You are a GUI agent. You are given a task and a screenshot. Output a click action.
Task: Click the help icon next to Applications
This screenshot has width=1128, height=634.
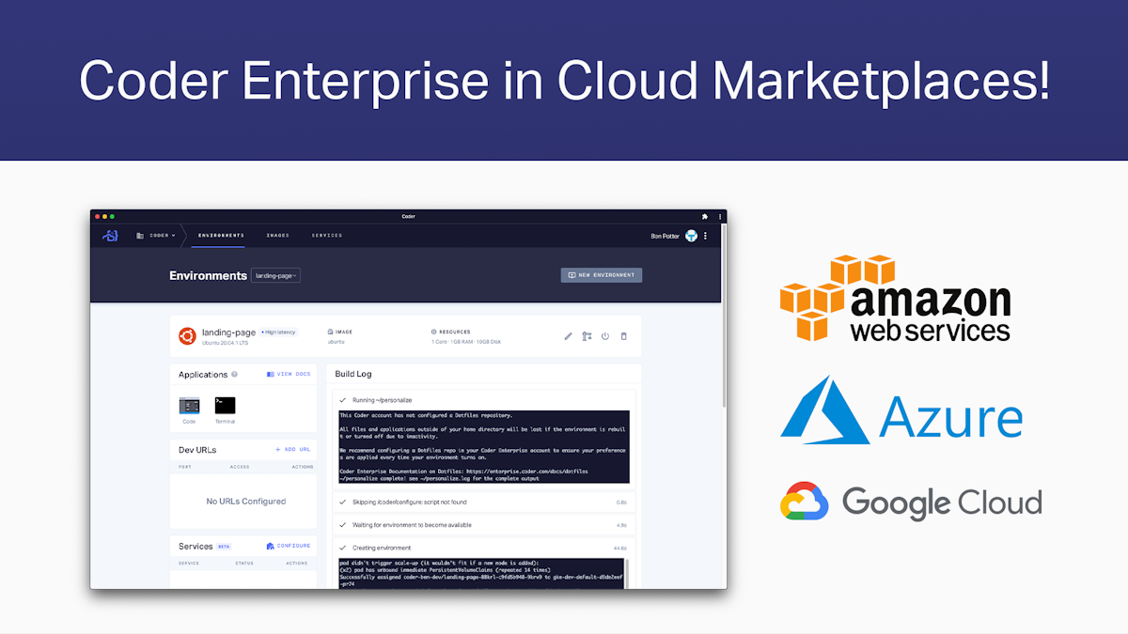click(234, 374)
